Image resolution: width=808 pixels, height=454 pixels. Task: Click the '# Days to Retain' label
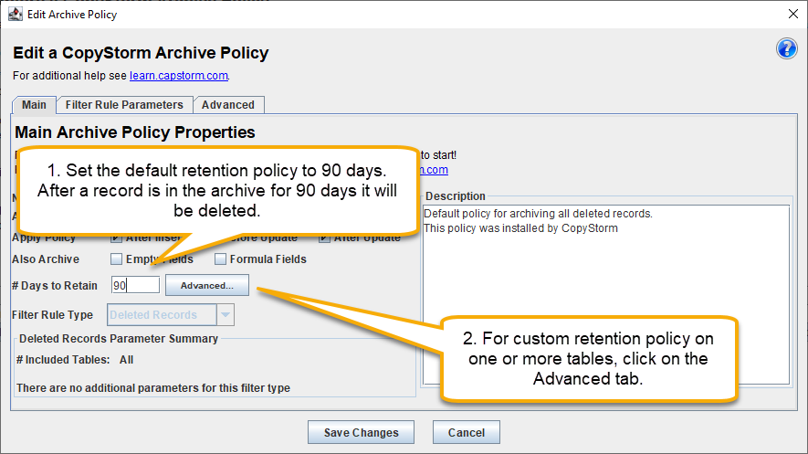click(x=55, y=286)
